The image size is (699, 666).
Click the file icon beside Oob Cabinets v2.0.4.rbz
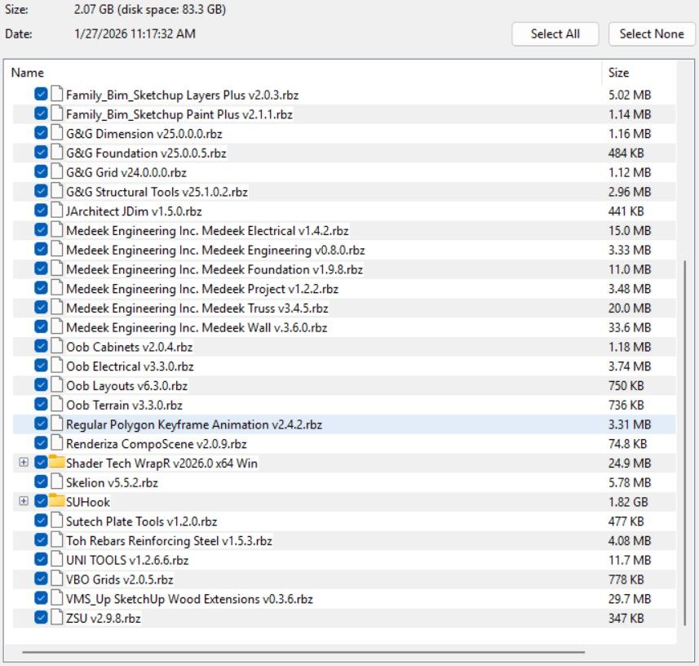[56, 346]
